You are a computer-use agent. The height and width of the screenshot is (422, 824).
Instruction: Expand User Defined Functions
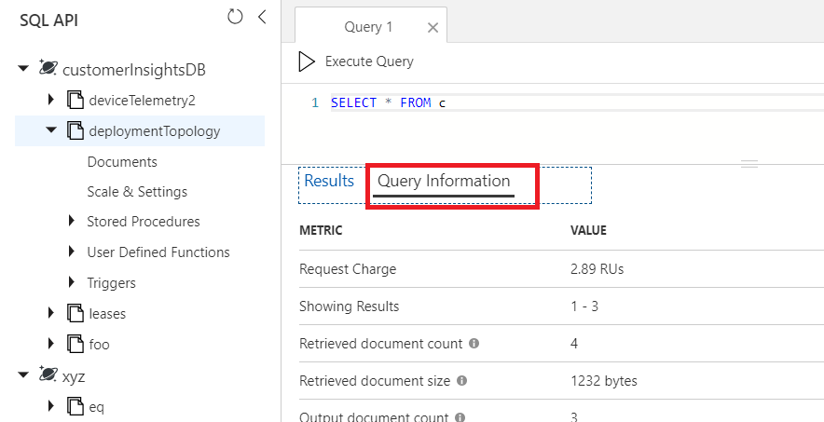tap(72, 252)
